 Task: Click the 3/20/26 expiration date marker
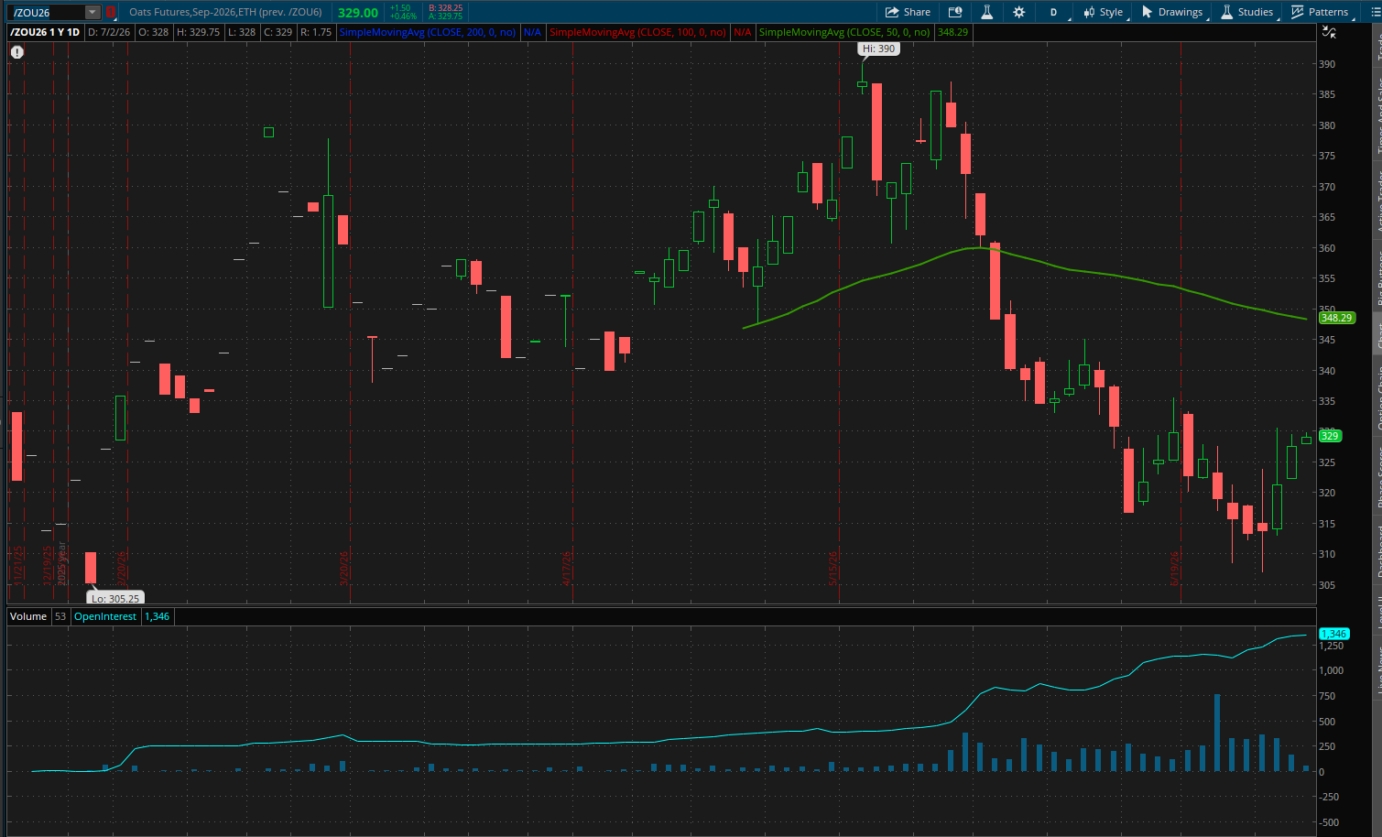coord(344,568)
